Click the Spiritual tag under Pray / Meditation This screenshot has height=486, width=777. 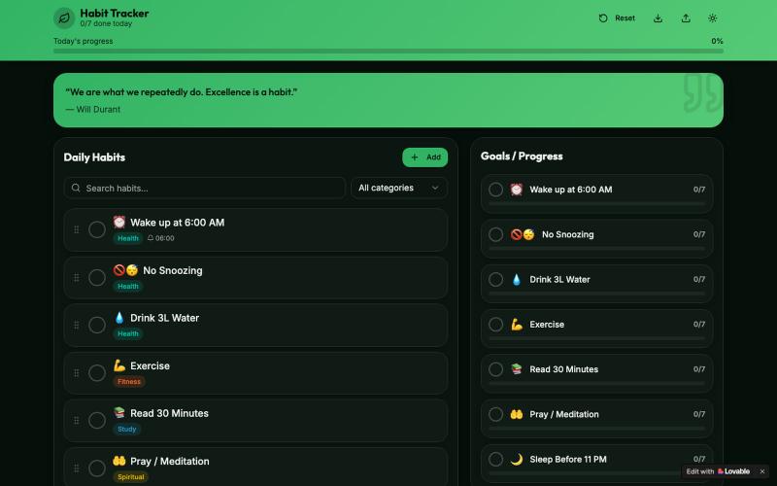130,477
